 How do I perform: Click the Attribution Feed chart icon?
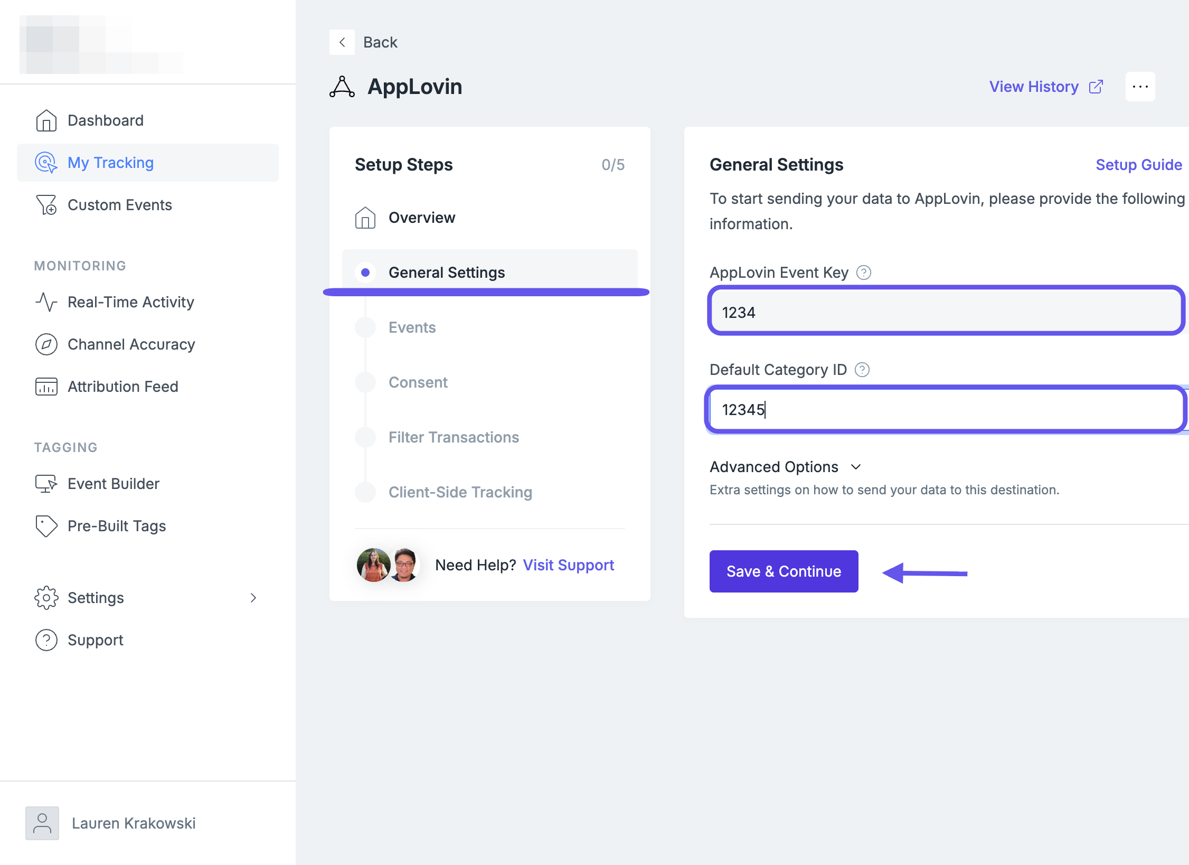coord(46,387)
